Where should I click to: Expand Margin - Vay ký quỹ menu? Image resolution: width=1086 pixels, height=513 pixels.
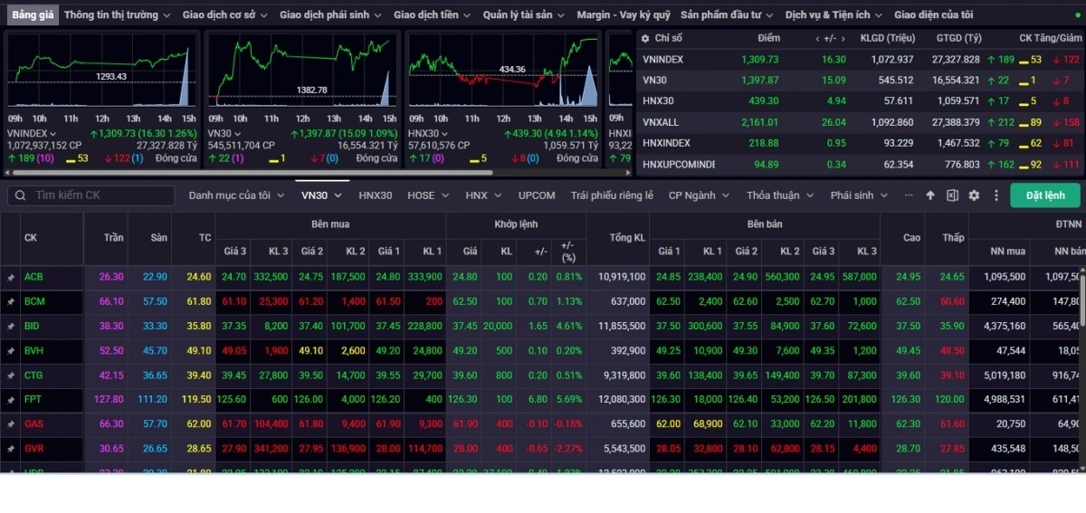click(624, 14)
